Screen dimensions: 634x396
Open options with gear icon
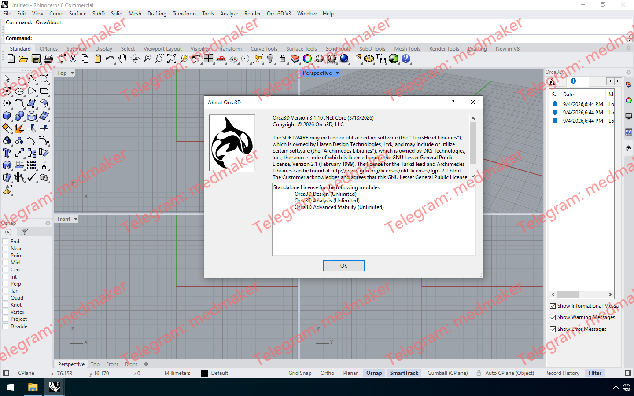coord(369,59)
